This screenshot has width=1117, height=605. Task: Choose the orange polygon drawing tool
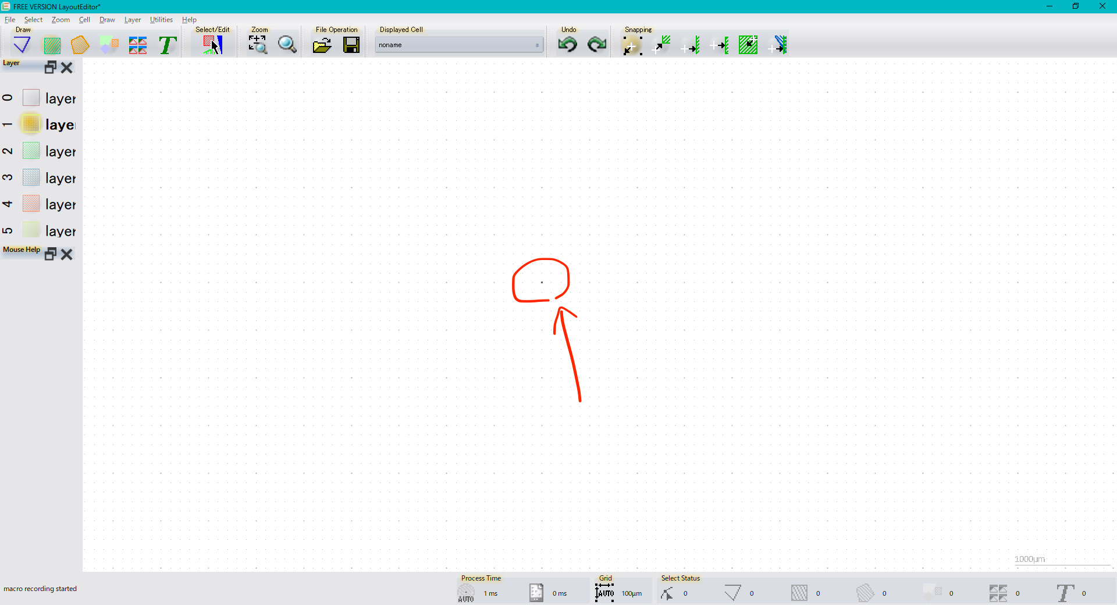(x=80, y=45)
